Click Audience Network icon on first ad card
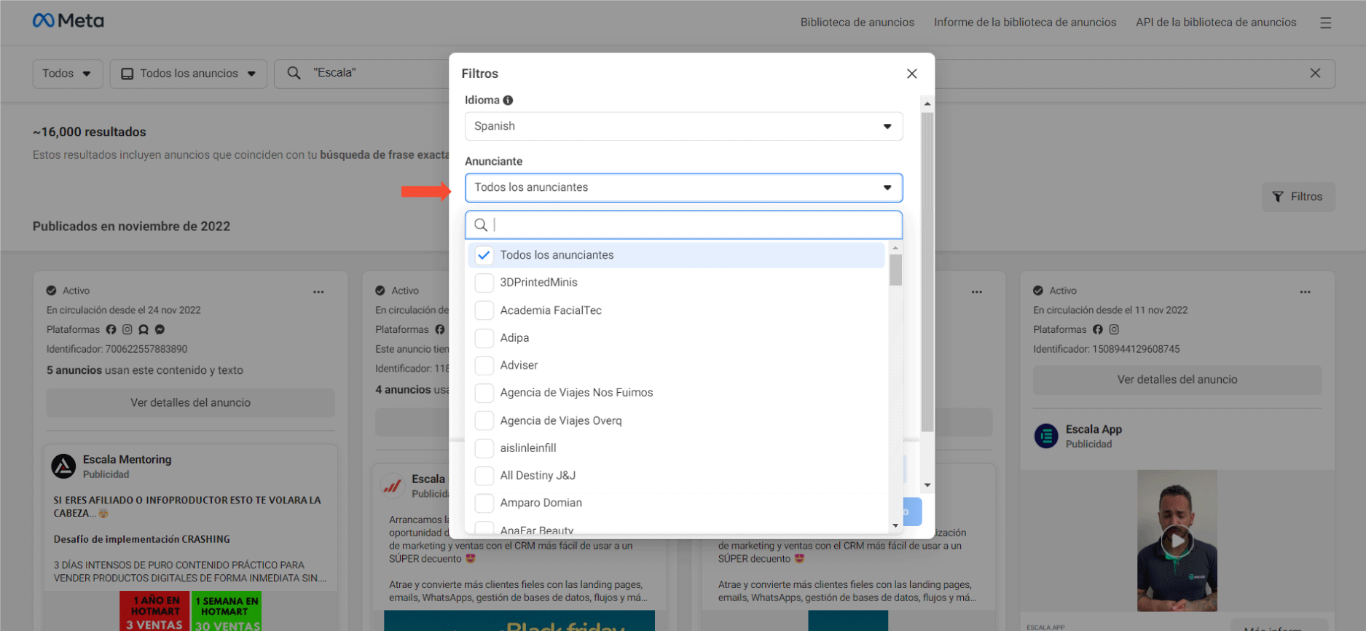The width and height of the screenshot is (1366, 631). coord(144,329)
